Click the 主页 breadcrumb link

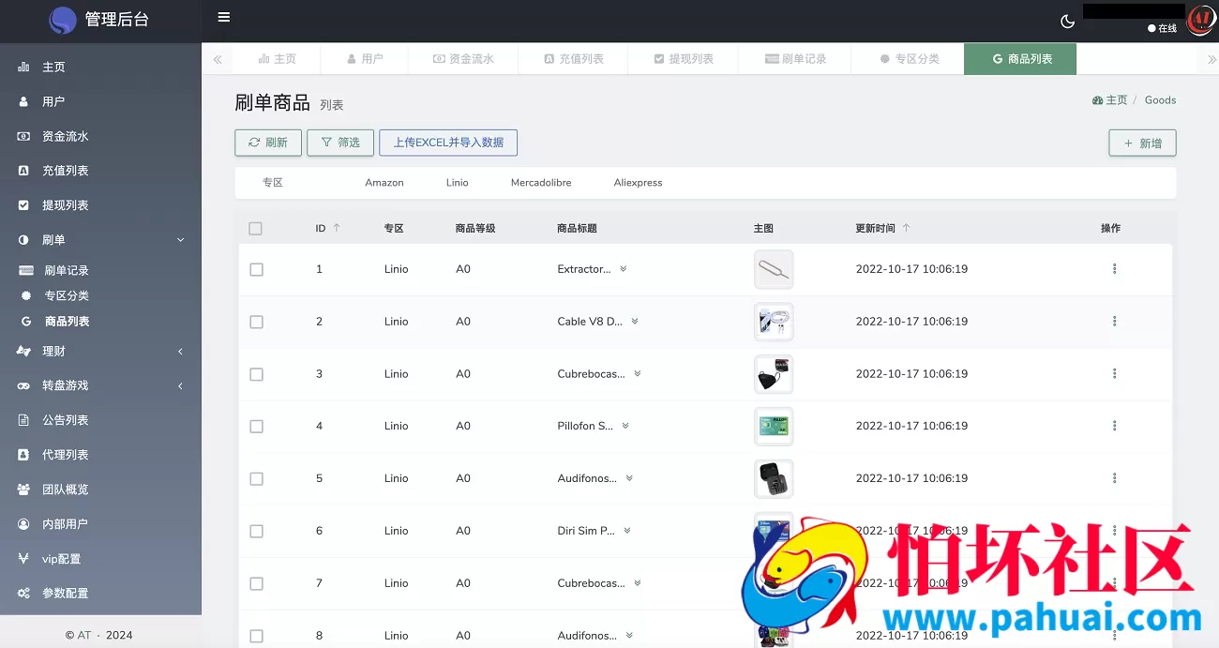coord(1109,100)
